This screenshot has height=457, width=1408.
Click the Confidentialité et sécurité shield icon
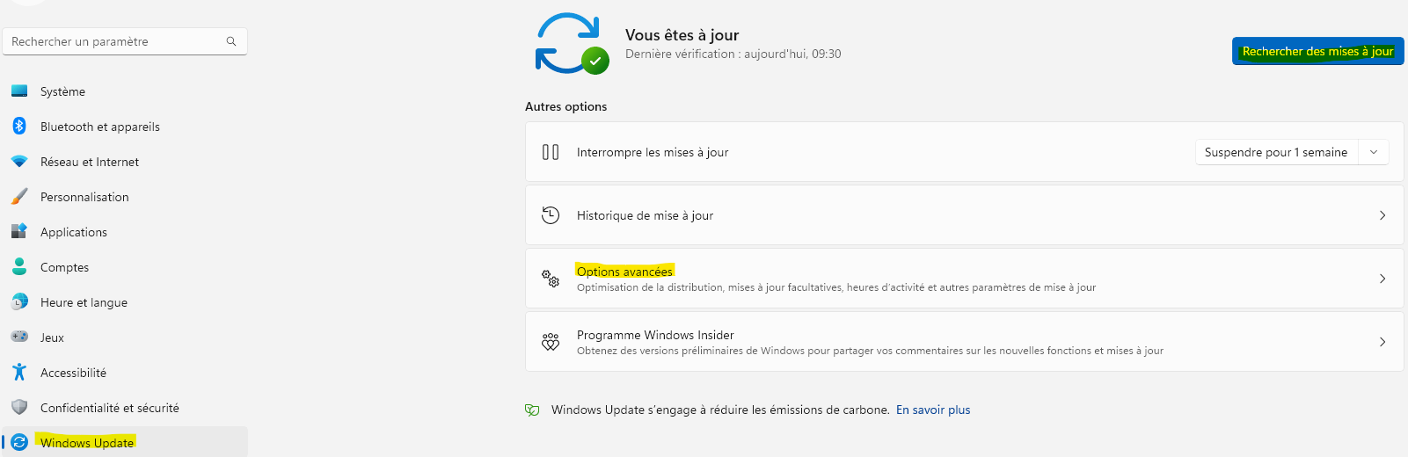click(x=19, y=408)
